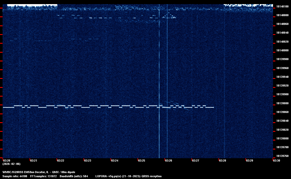Click the WM9C/KQ9RSS station caption text
This screenshot has height=179, width=291.
(x=39, y=172)
